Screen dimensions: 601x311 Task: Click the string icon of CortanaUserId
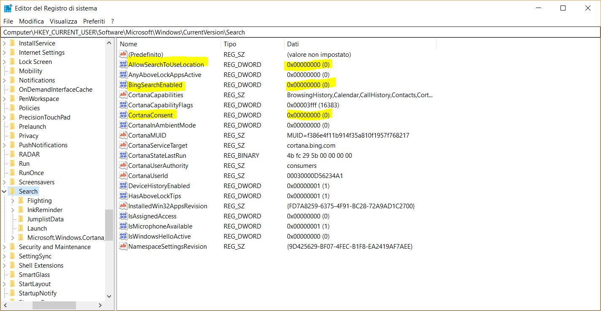pyautogui.click(x=123, y=175)
